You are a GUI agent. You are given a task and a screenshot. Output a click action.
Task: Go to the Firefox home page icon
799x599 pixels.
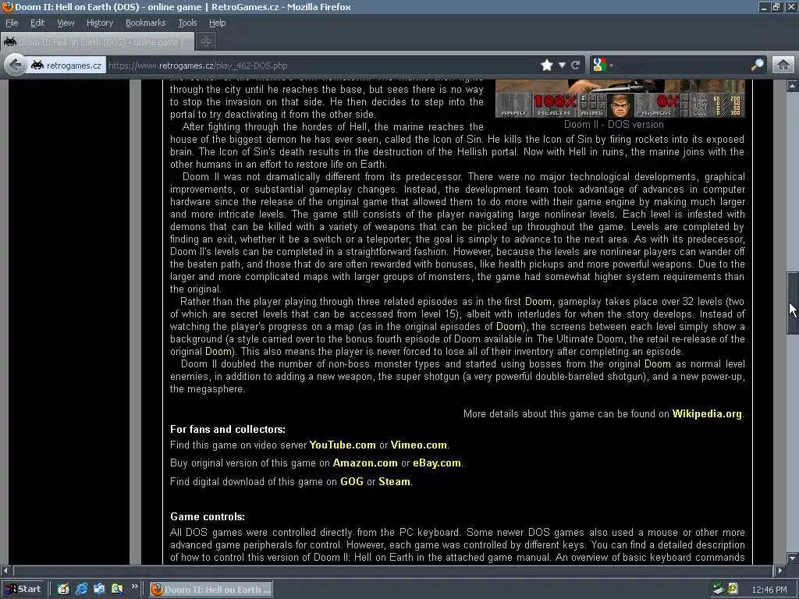pos(783,66)
